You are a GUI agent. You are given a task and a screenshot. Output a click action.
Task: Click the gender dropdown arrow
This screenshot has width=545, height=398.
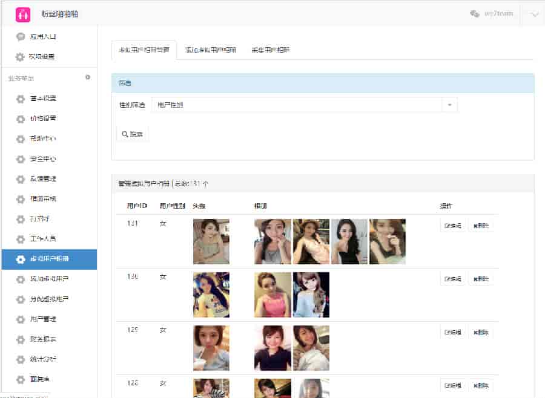(x=449, y=105)
